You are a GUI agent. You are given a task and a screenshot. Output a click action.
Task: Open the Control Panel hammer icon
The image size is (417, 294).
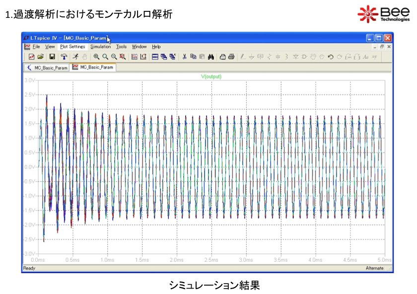(x=63, y=57)
